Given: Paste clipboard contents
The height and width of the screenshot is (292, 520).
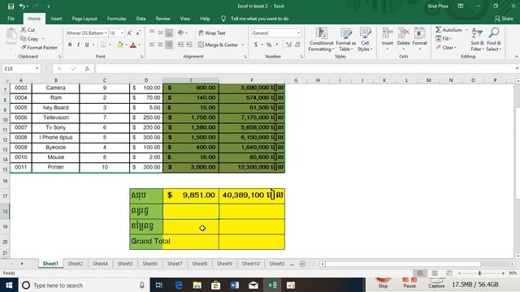Looking at the screenshot, I should 11,36.
